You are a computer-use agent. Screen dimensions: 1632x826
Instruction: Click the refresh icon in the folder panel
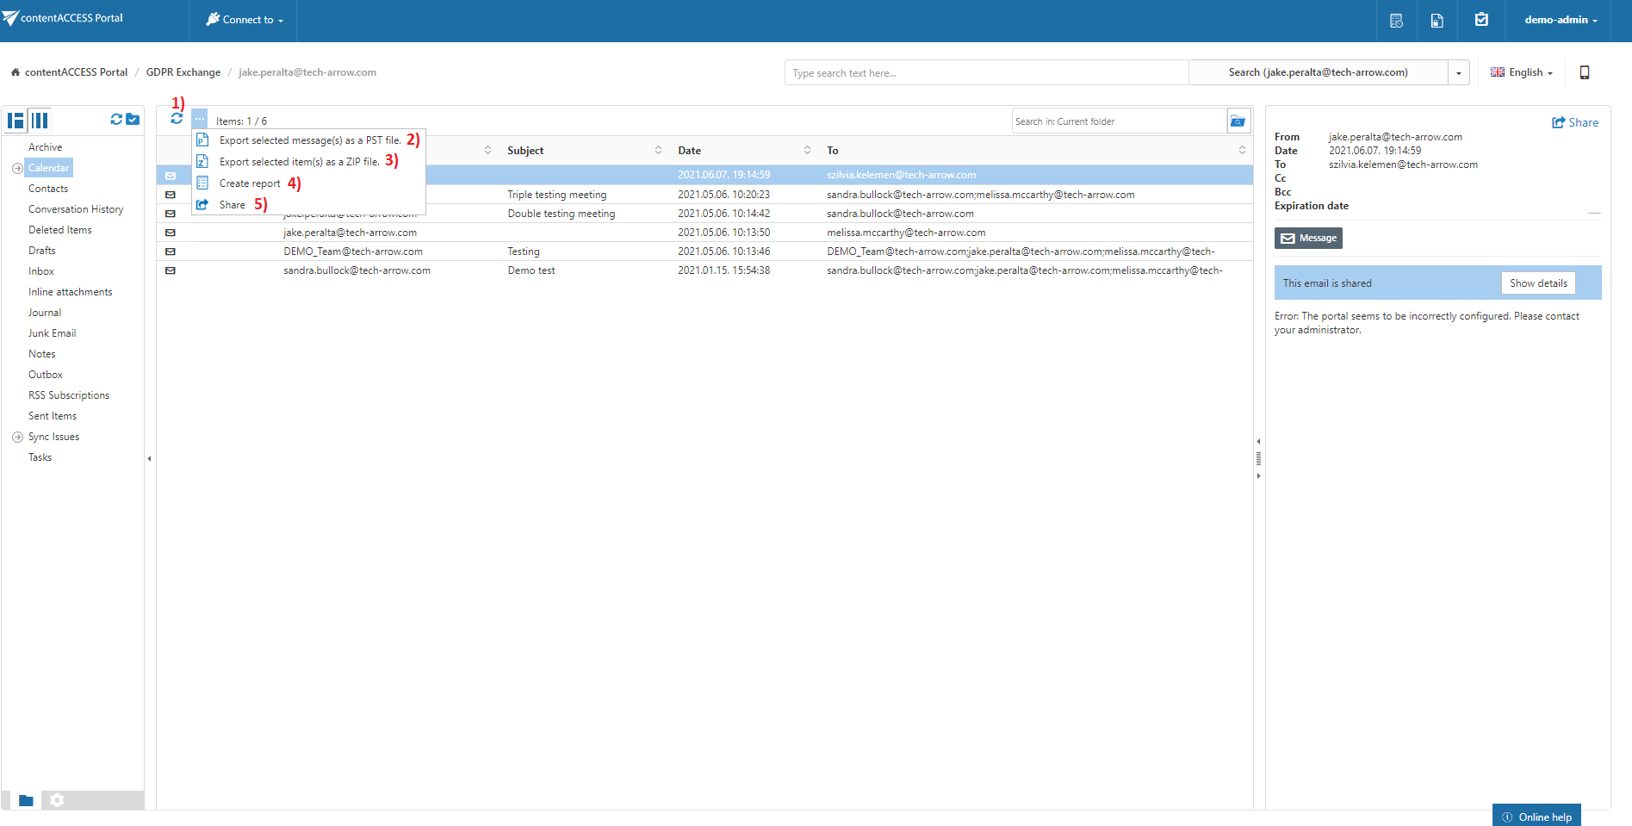tap(116, 120)
